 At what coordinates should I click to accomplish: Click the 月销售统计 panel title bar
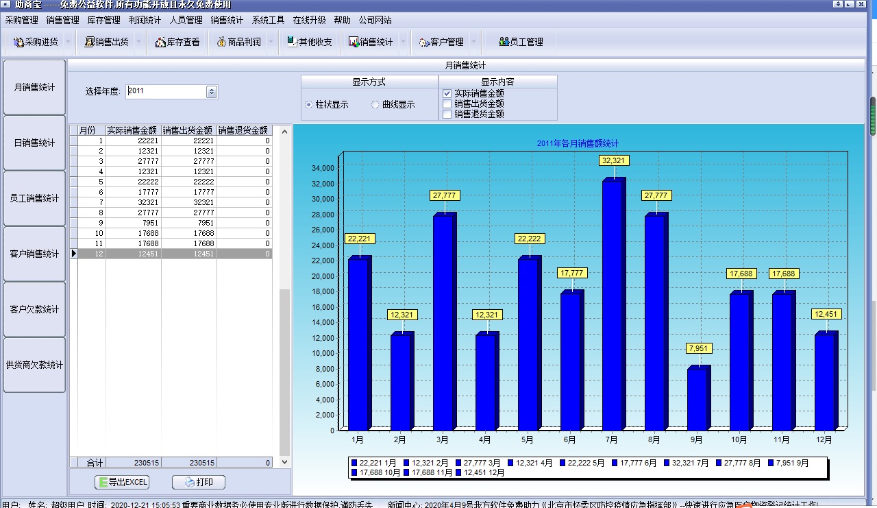pos(466,66)
